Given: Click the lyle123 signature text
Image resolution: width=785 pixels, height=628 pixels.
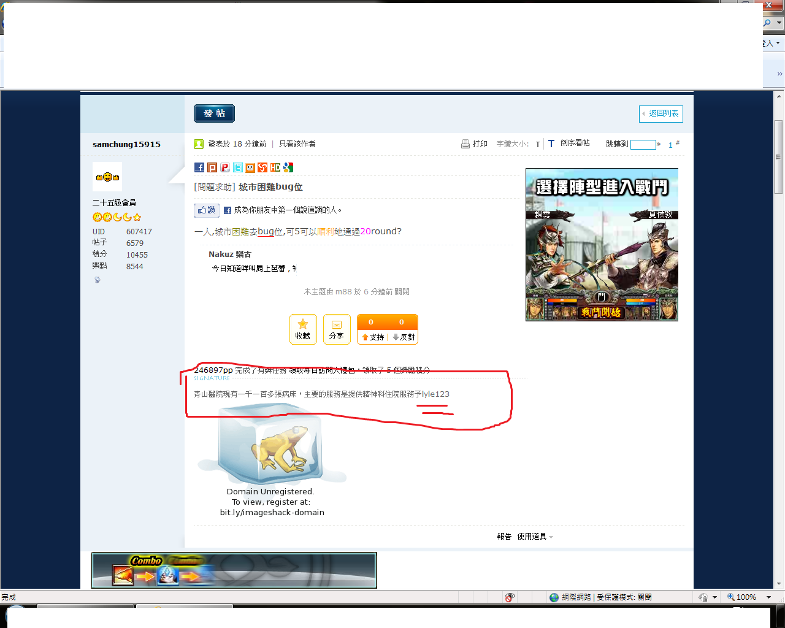Looking at the screenshot, I should tap(435, 394).
